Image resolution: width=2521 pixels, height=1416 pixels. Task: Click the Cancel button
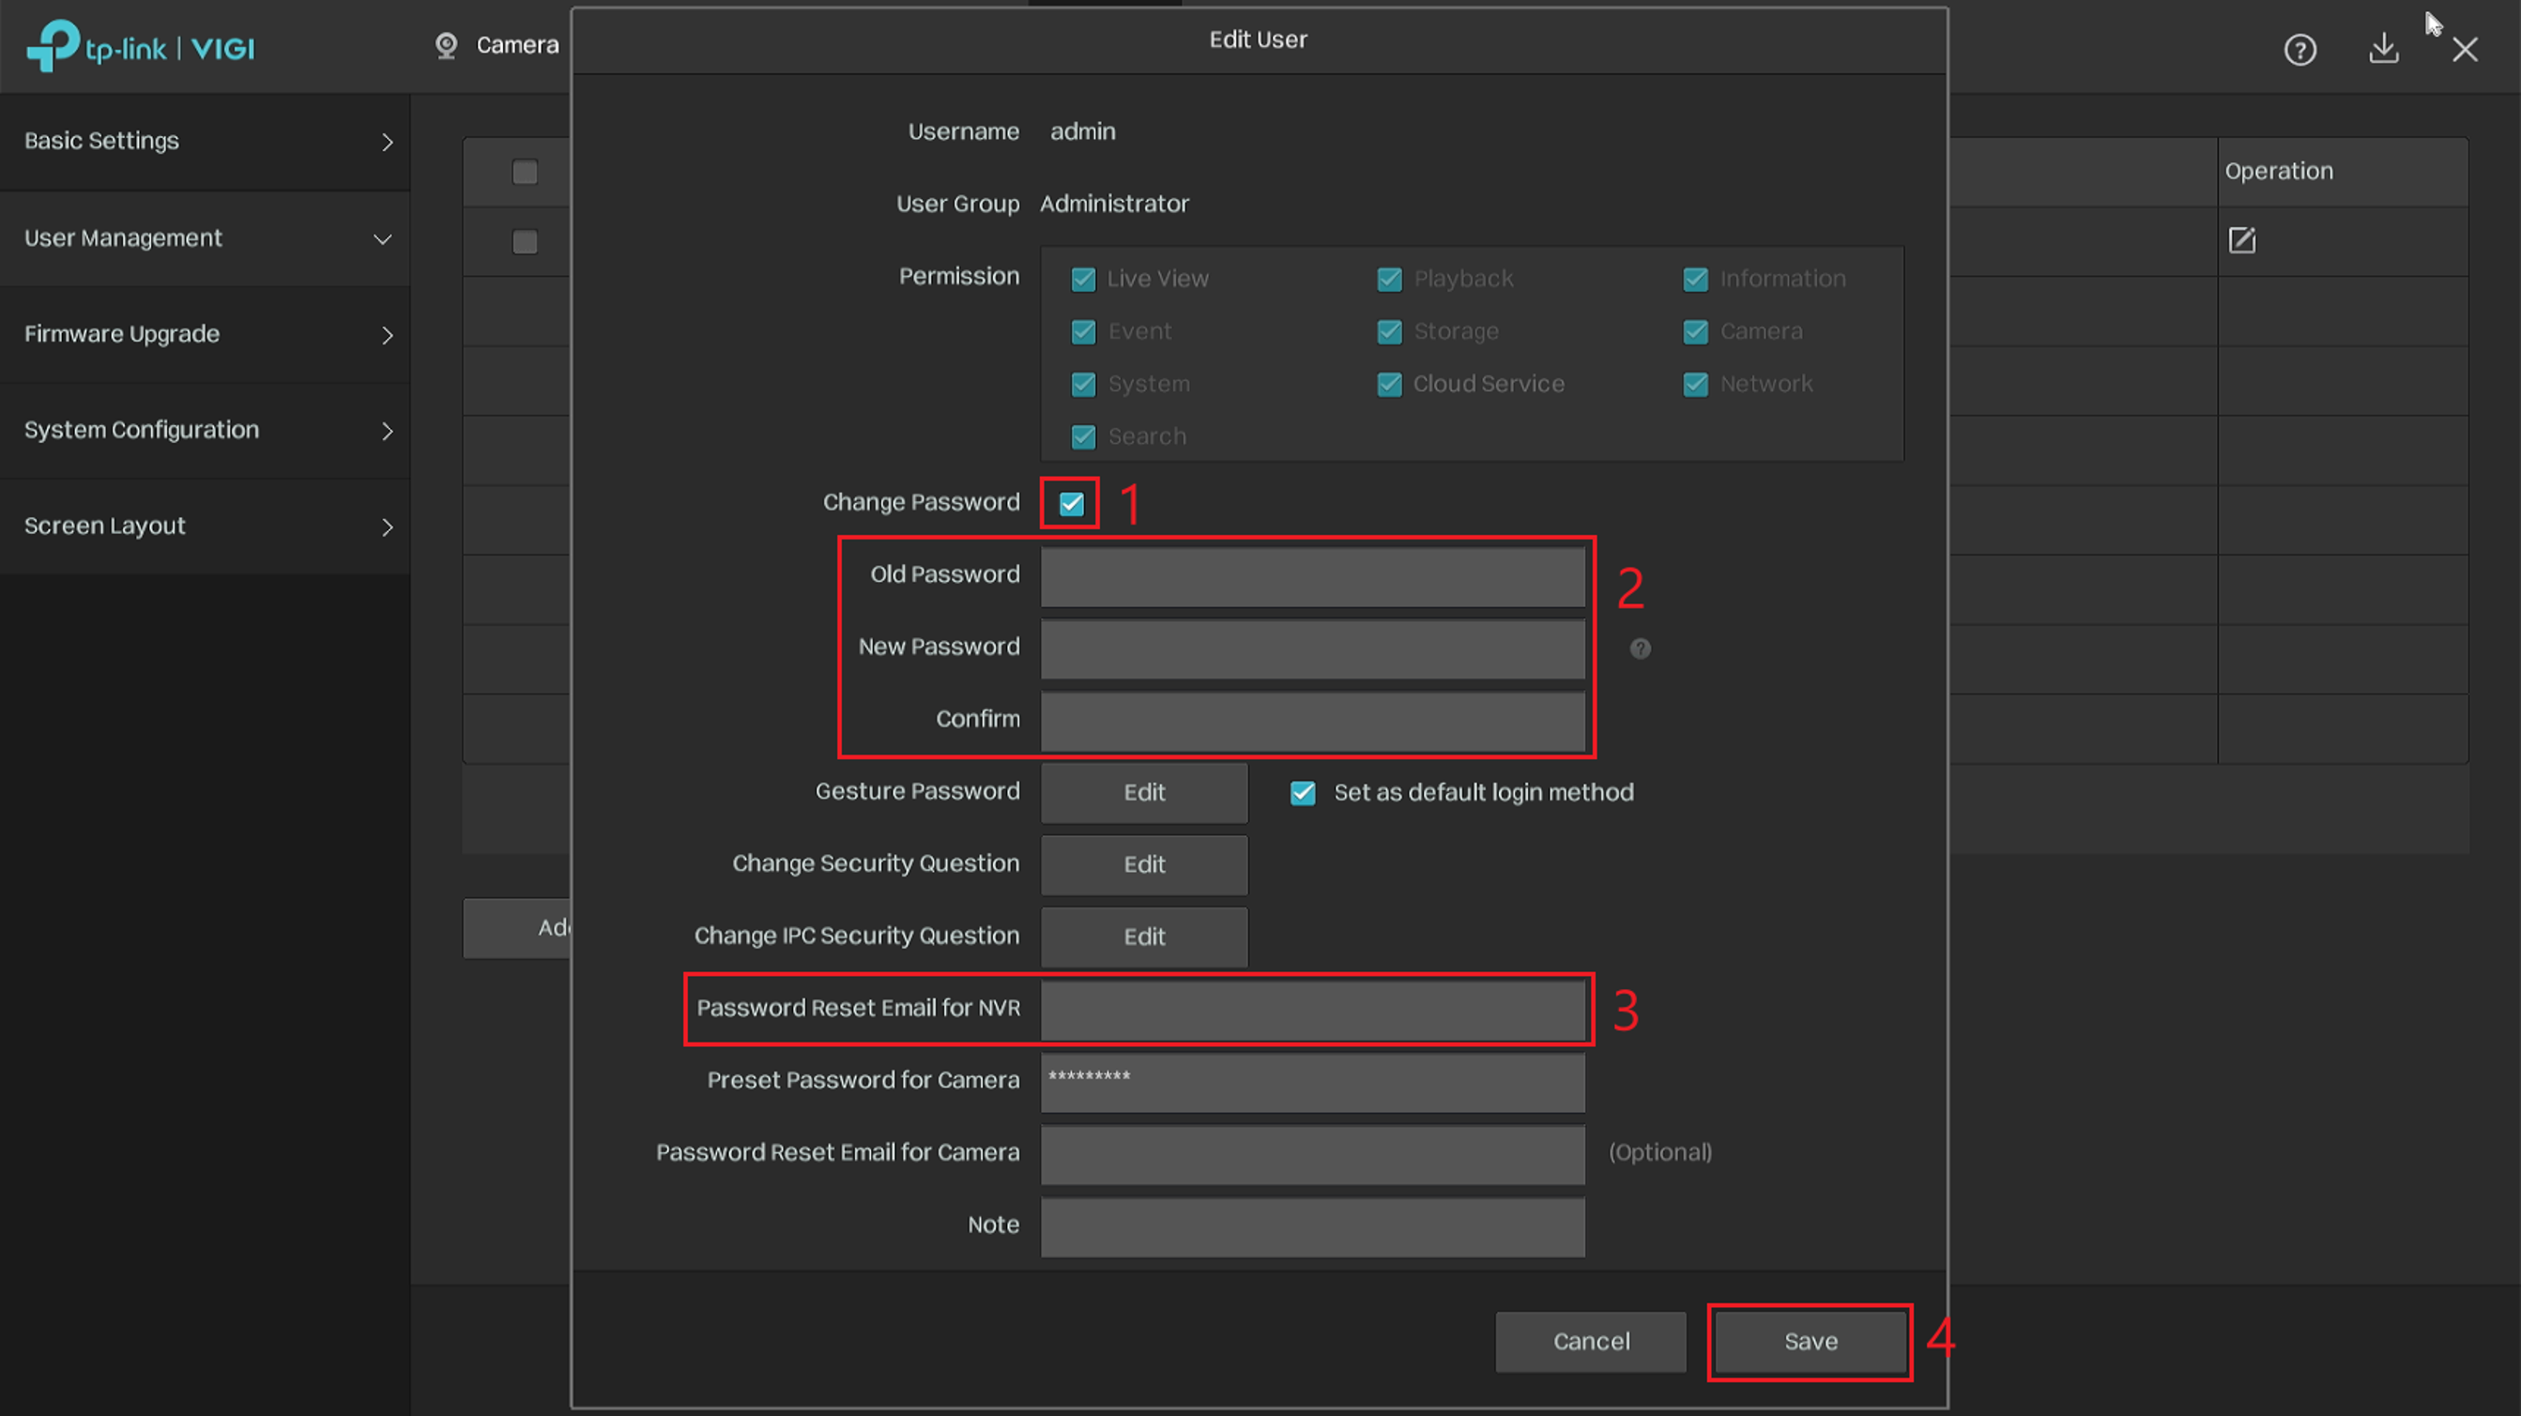[x=1590, y=1342]
